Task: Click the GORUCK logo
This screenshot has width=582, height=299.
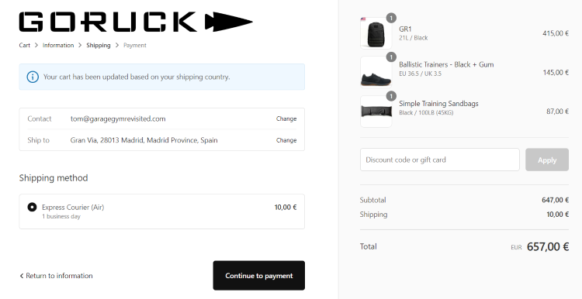Action: click(x=136, y=22)
